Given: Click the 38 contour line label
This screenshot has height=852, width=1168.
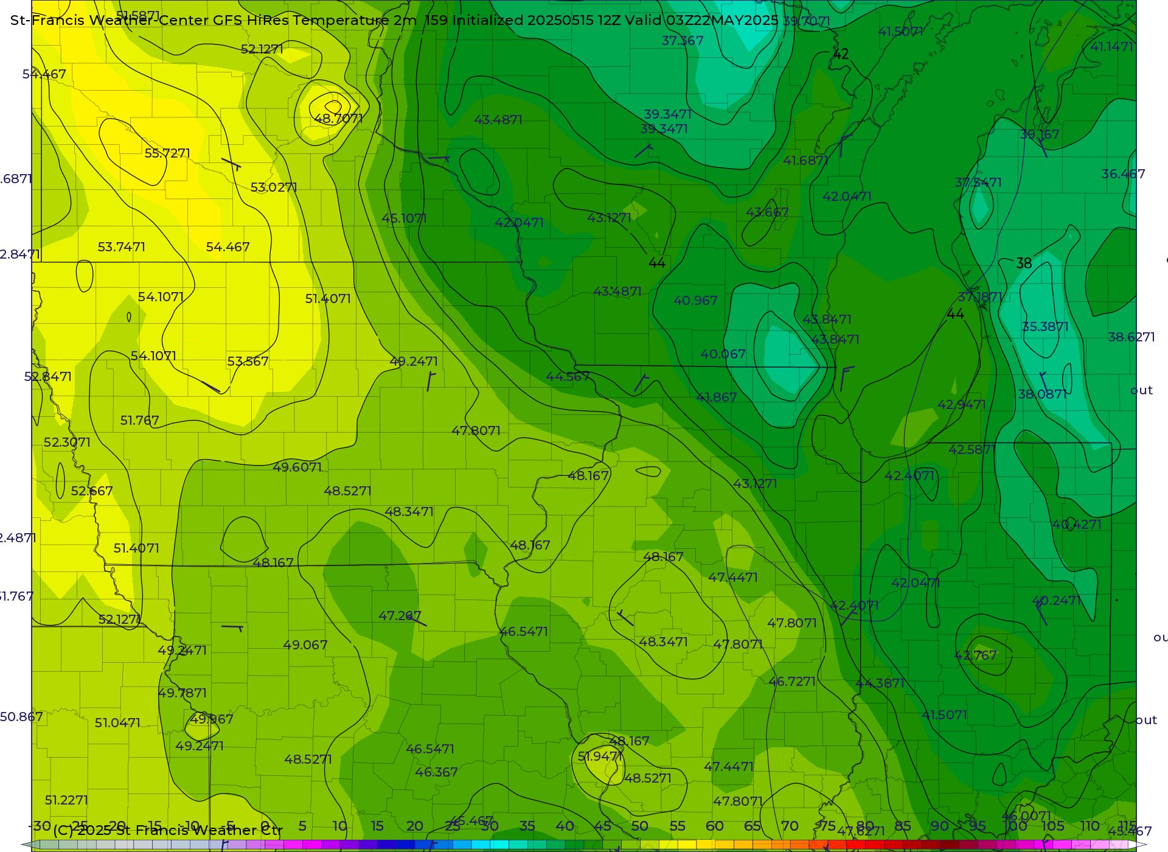Looking at the screenshot, I should (1024, 264).
